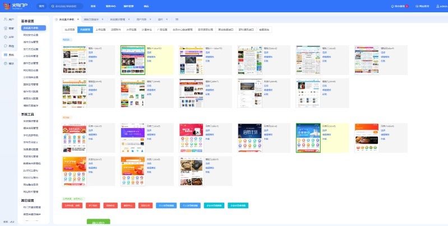Open the bell notifications with red badge
Screen dimensions: 448x226
pyautogui.click(x=400, y=6)
